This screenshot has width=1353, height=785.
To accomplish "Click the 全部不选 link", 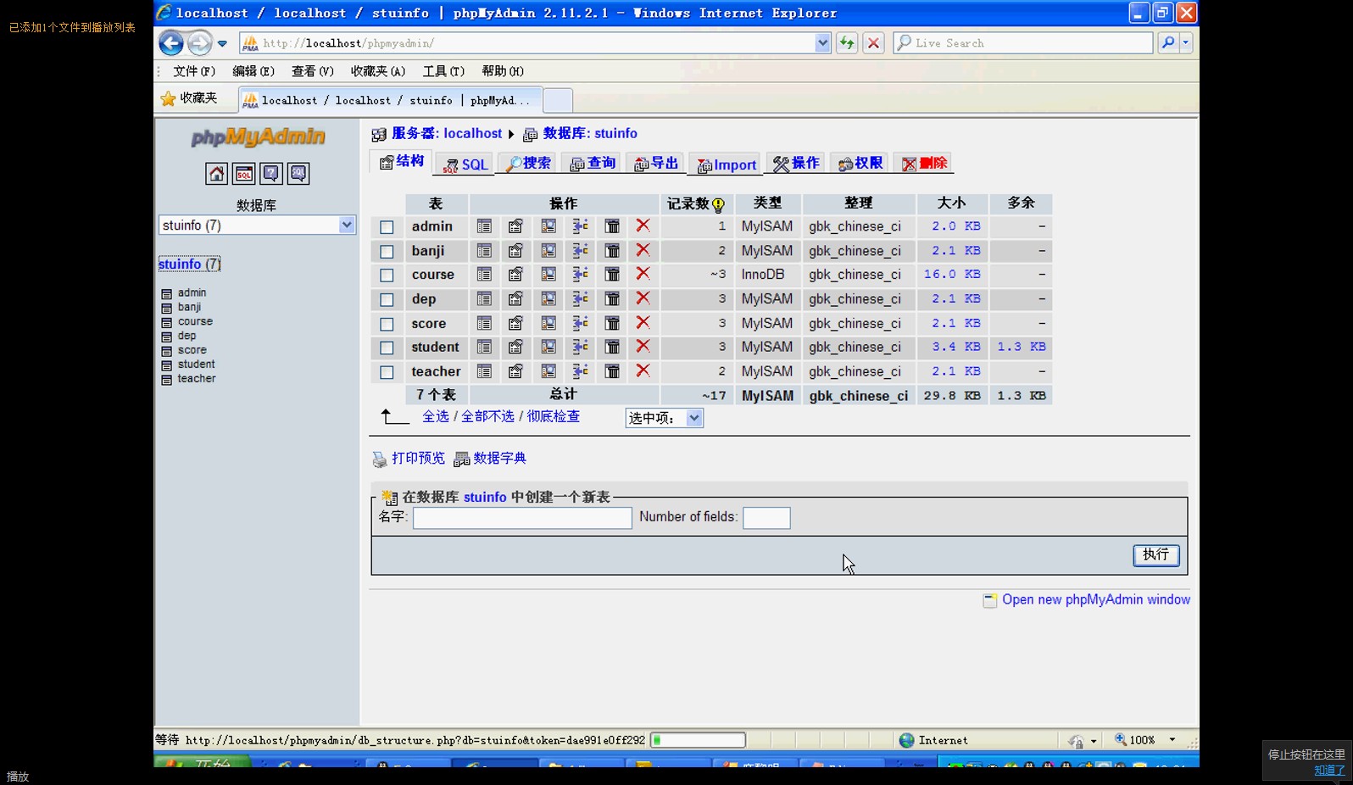I will tap(487, 416).
